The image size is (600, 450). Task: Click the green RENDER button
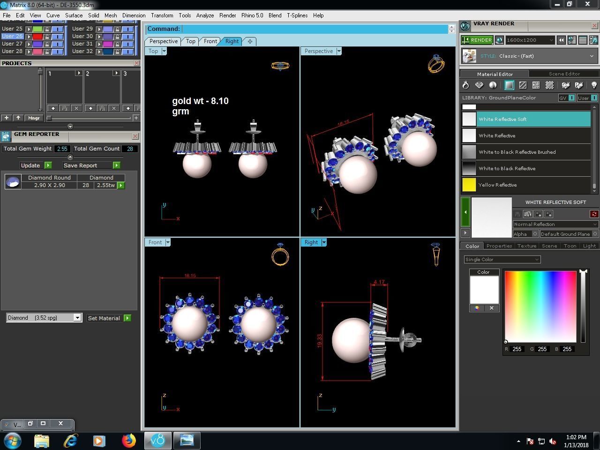[x=477, y=40]
